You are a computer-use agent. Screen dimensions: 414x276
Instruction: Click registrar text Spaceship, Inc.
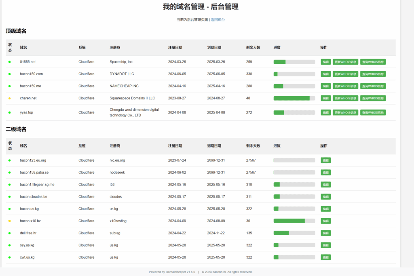[121, 62]
